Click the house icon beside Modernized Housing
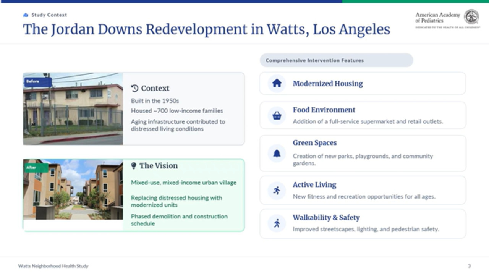489x275 pixels. (277, 83)
